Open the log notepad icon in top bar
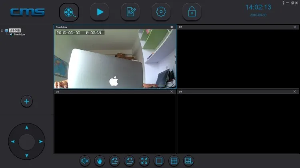The width and height of the screenshot is (300, 168). (130, 12)
